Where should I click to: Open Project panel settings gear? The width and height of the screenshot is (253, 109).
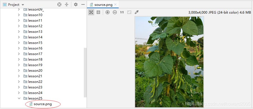click(76, 5)
